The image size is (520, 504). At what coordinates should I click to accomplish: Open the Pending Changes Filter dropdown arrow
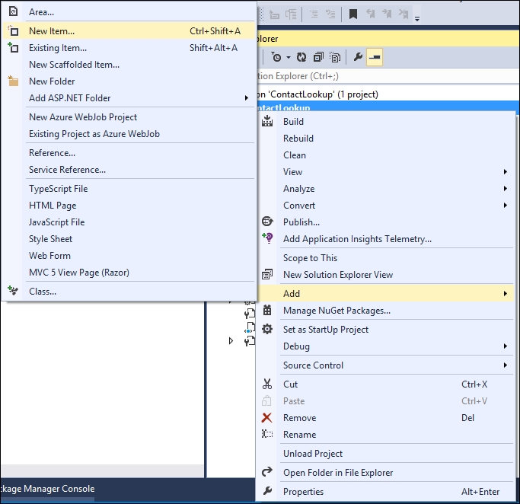[289, 57]
